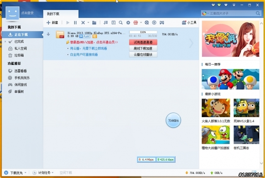Viewport: 265px width, 178px height.
Task: Click the 425.6 kbps upload speed indicator
Action: coord(166,159)
